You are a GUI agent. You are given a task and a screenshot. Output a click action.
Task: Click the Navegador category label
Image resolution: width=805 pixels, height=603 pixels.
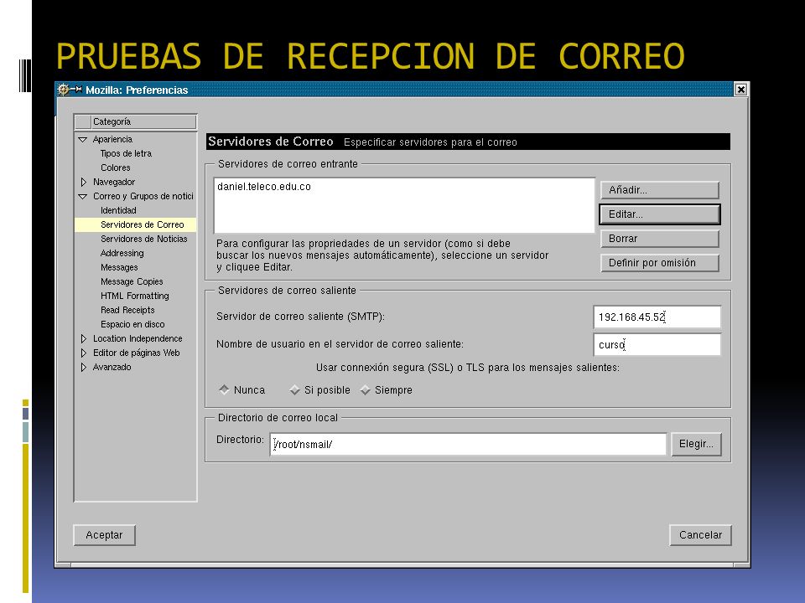(114, 182)
